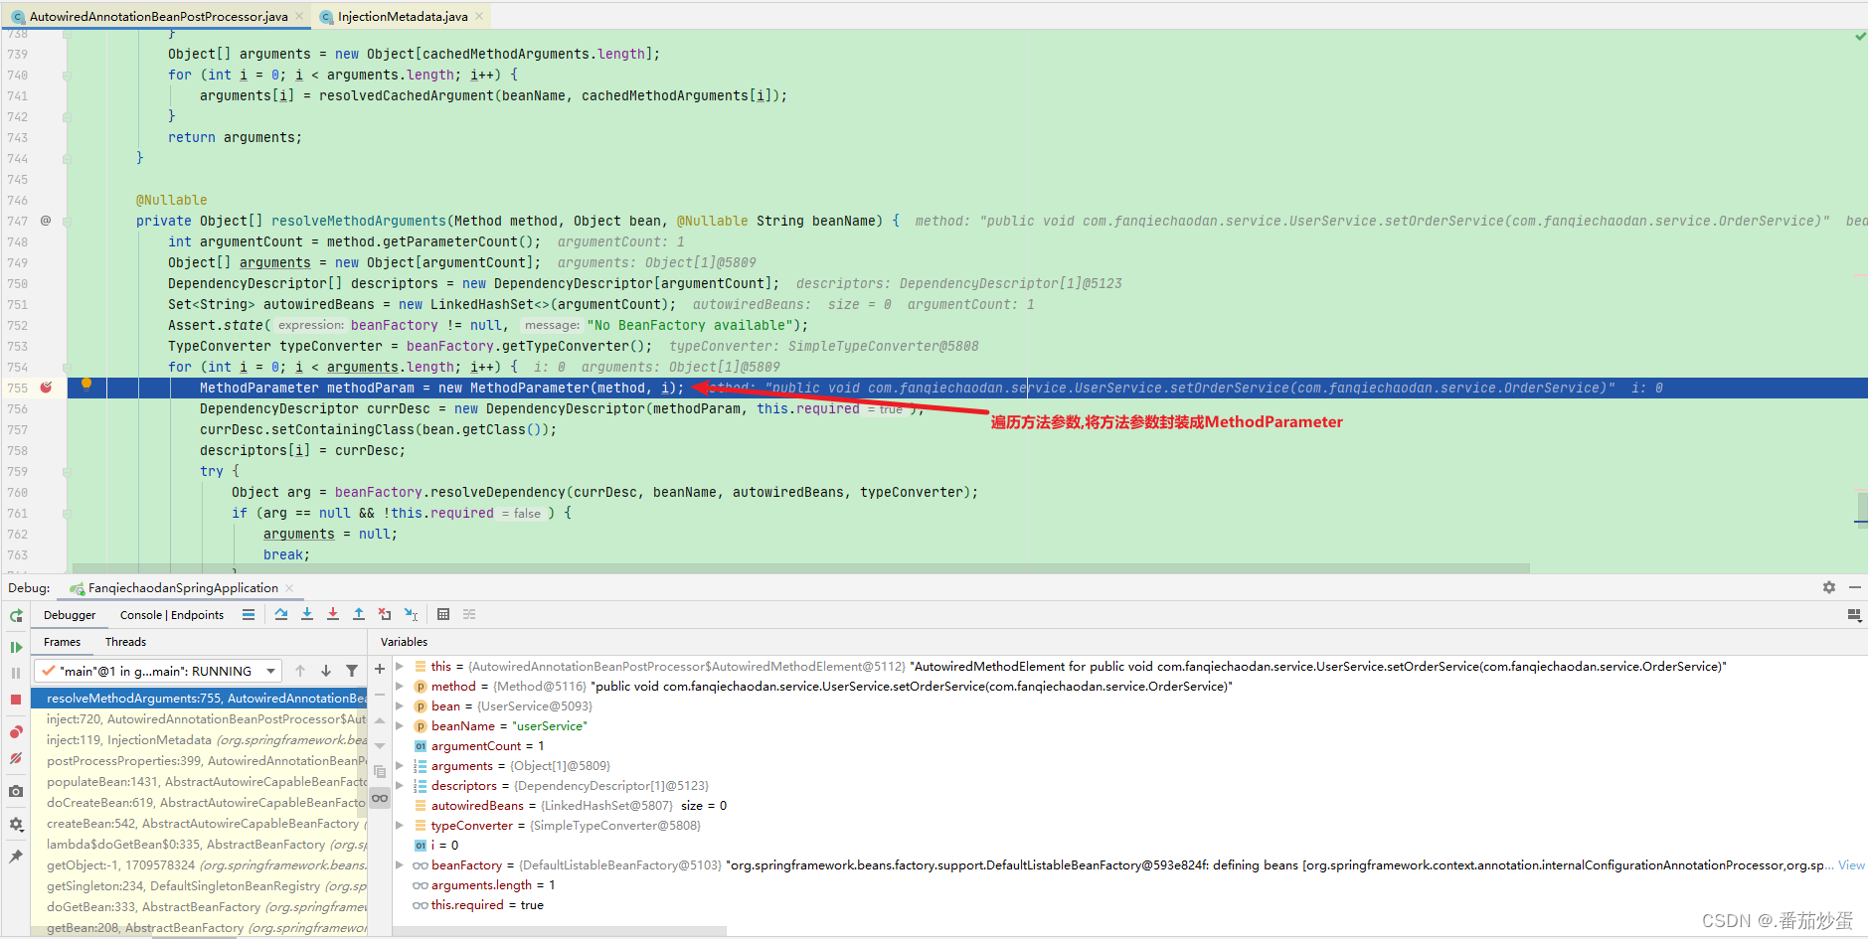This screenshot has width=1868, height=939.
Task: Show execution point icon
Action: click(249, 615)
